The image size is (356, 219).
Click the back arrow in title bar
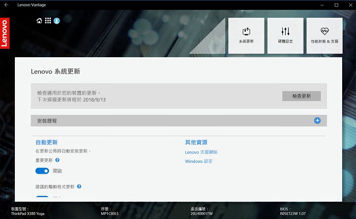[x=6, y=4]
